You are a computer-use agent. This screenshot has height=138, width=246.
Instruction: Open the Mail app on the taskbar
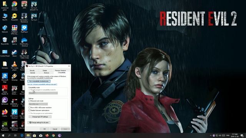pyautogui.click(x=41, y=135)
